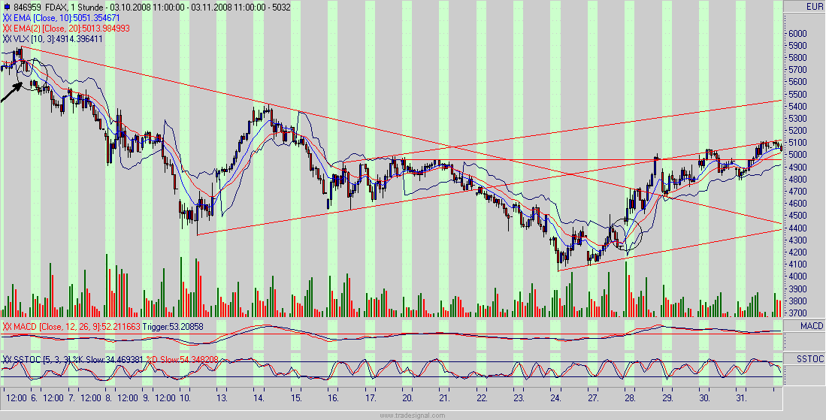Select the EMA(2) [Close, 20]:5013.984993 legend
The width and height of the screenshot is (826, 420).
[x=71, y=29]
